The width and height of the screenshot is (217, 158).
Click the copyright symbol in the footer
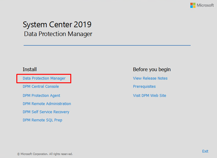pyautogui.click(x=18, y=154)
